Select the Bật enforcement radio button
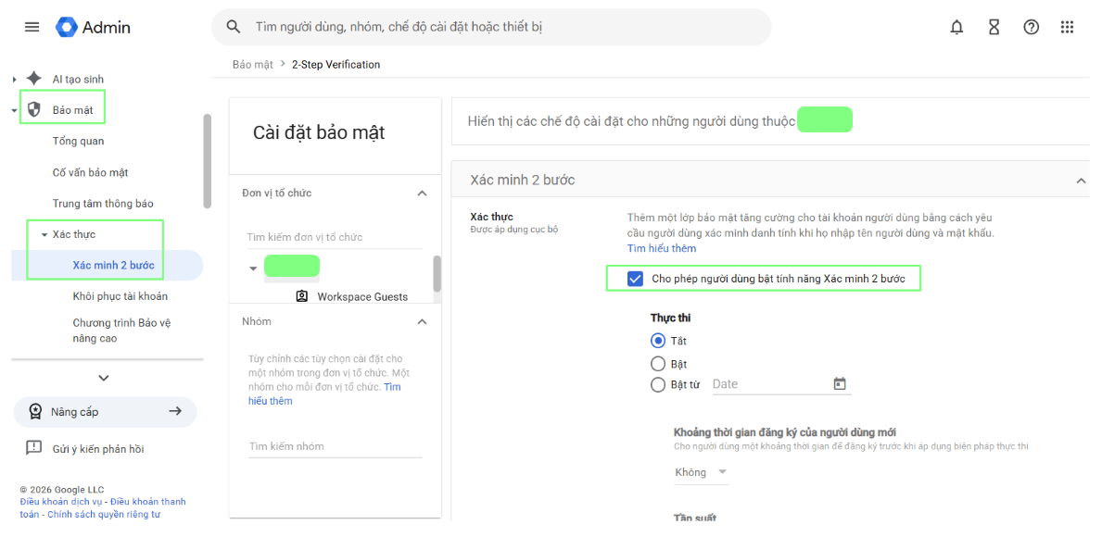The image size is (1102, 537). [658, 364]
